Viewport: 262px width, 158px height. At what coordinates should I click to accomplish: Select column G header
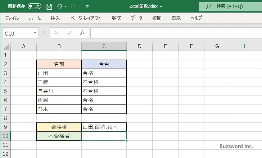[217, 46]
